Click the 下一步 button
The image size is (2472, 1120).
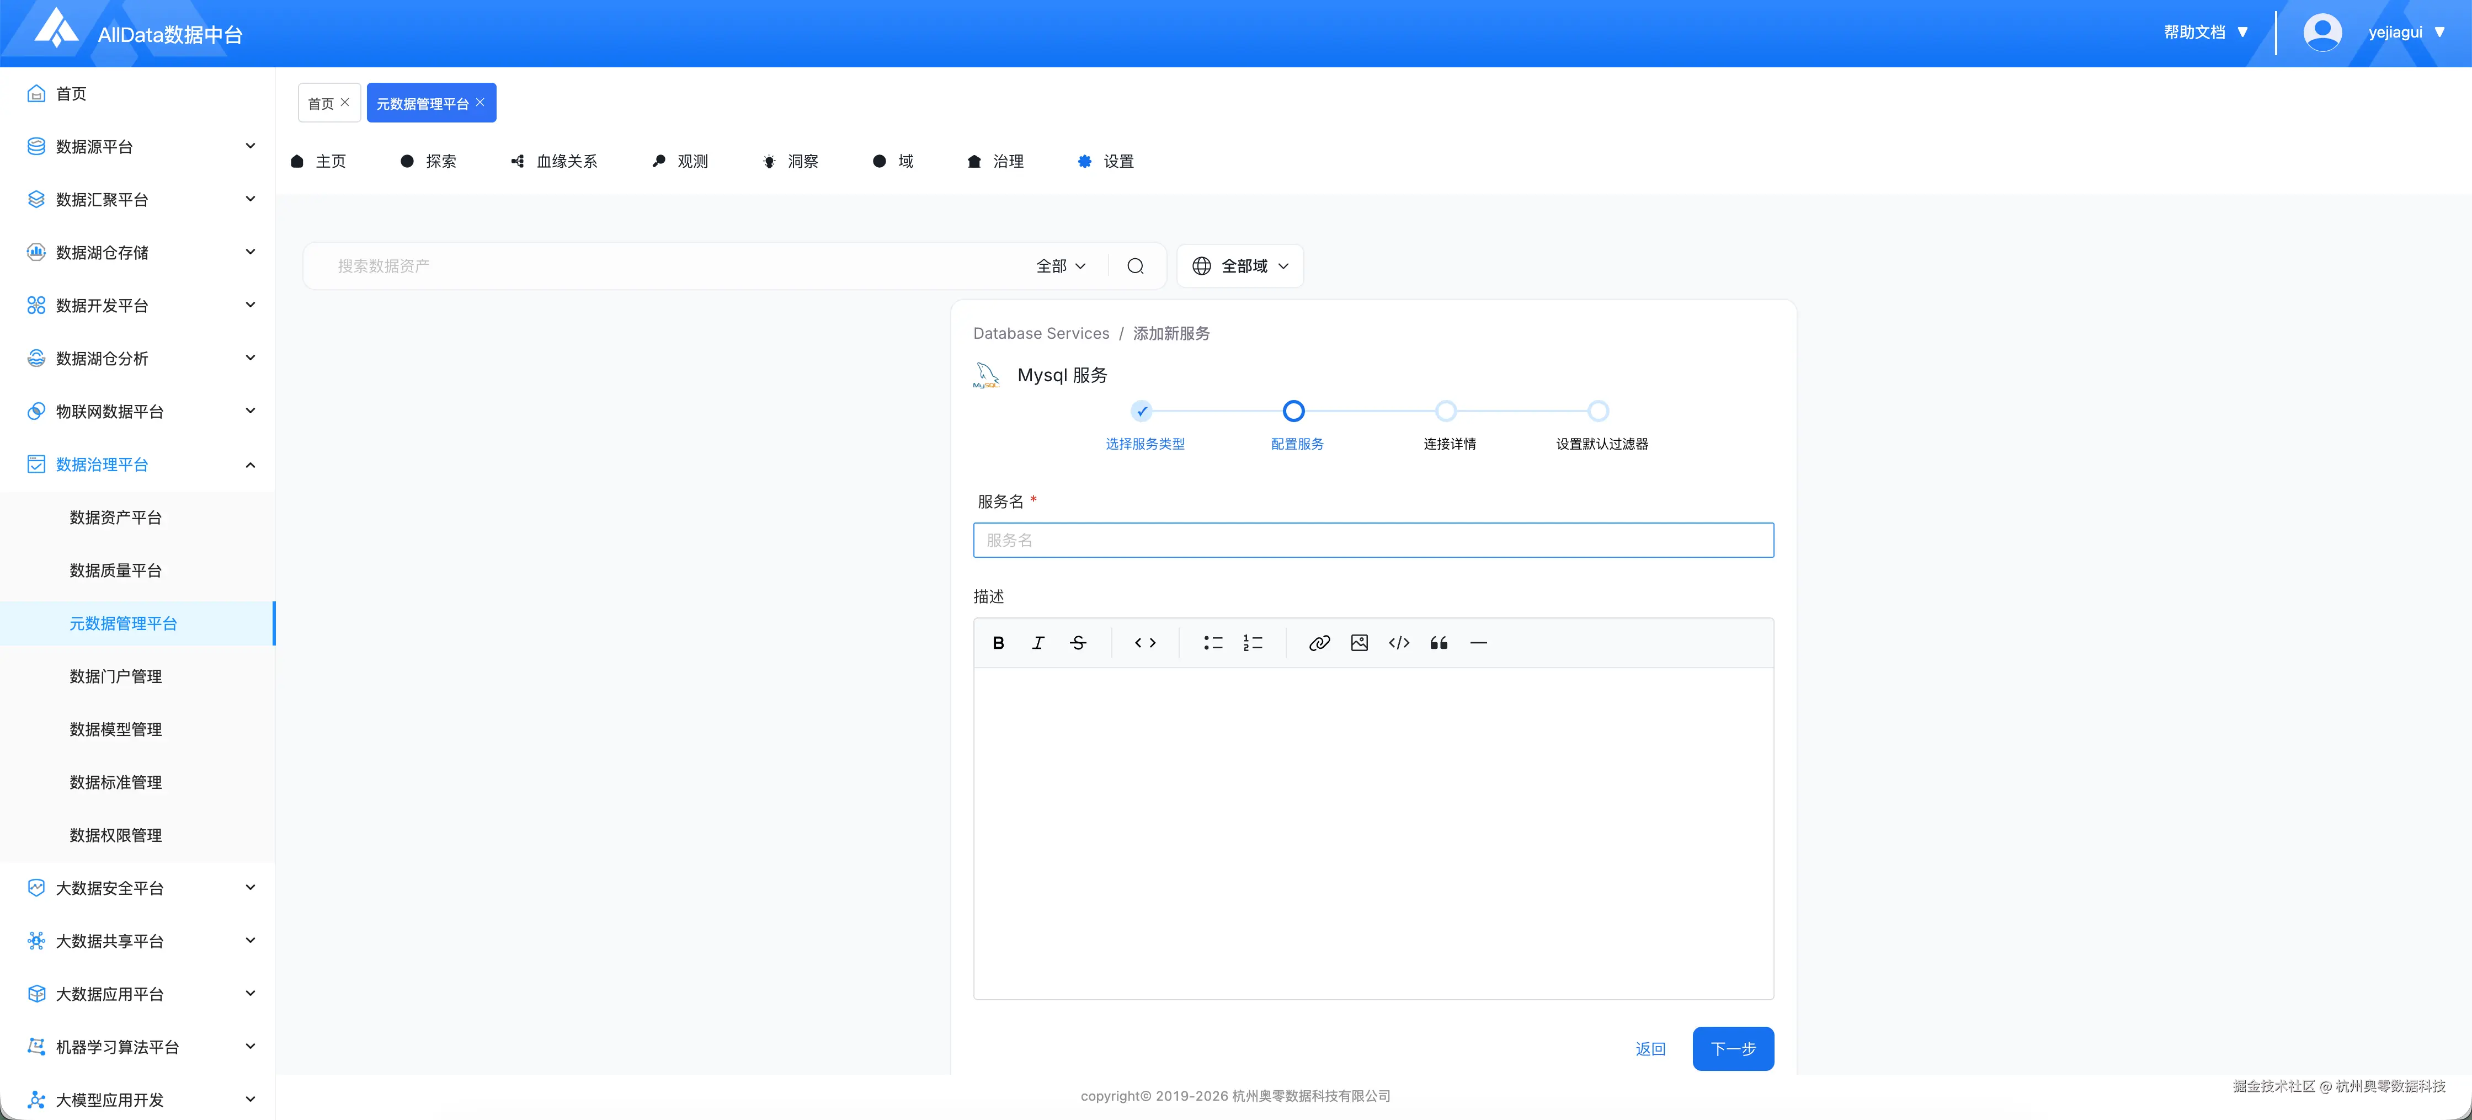pos(1733,1048)
